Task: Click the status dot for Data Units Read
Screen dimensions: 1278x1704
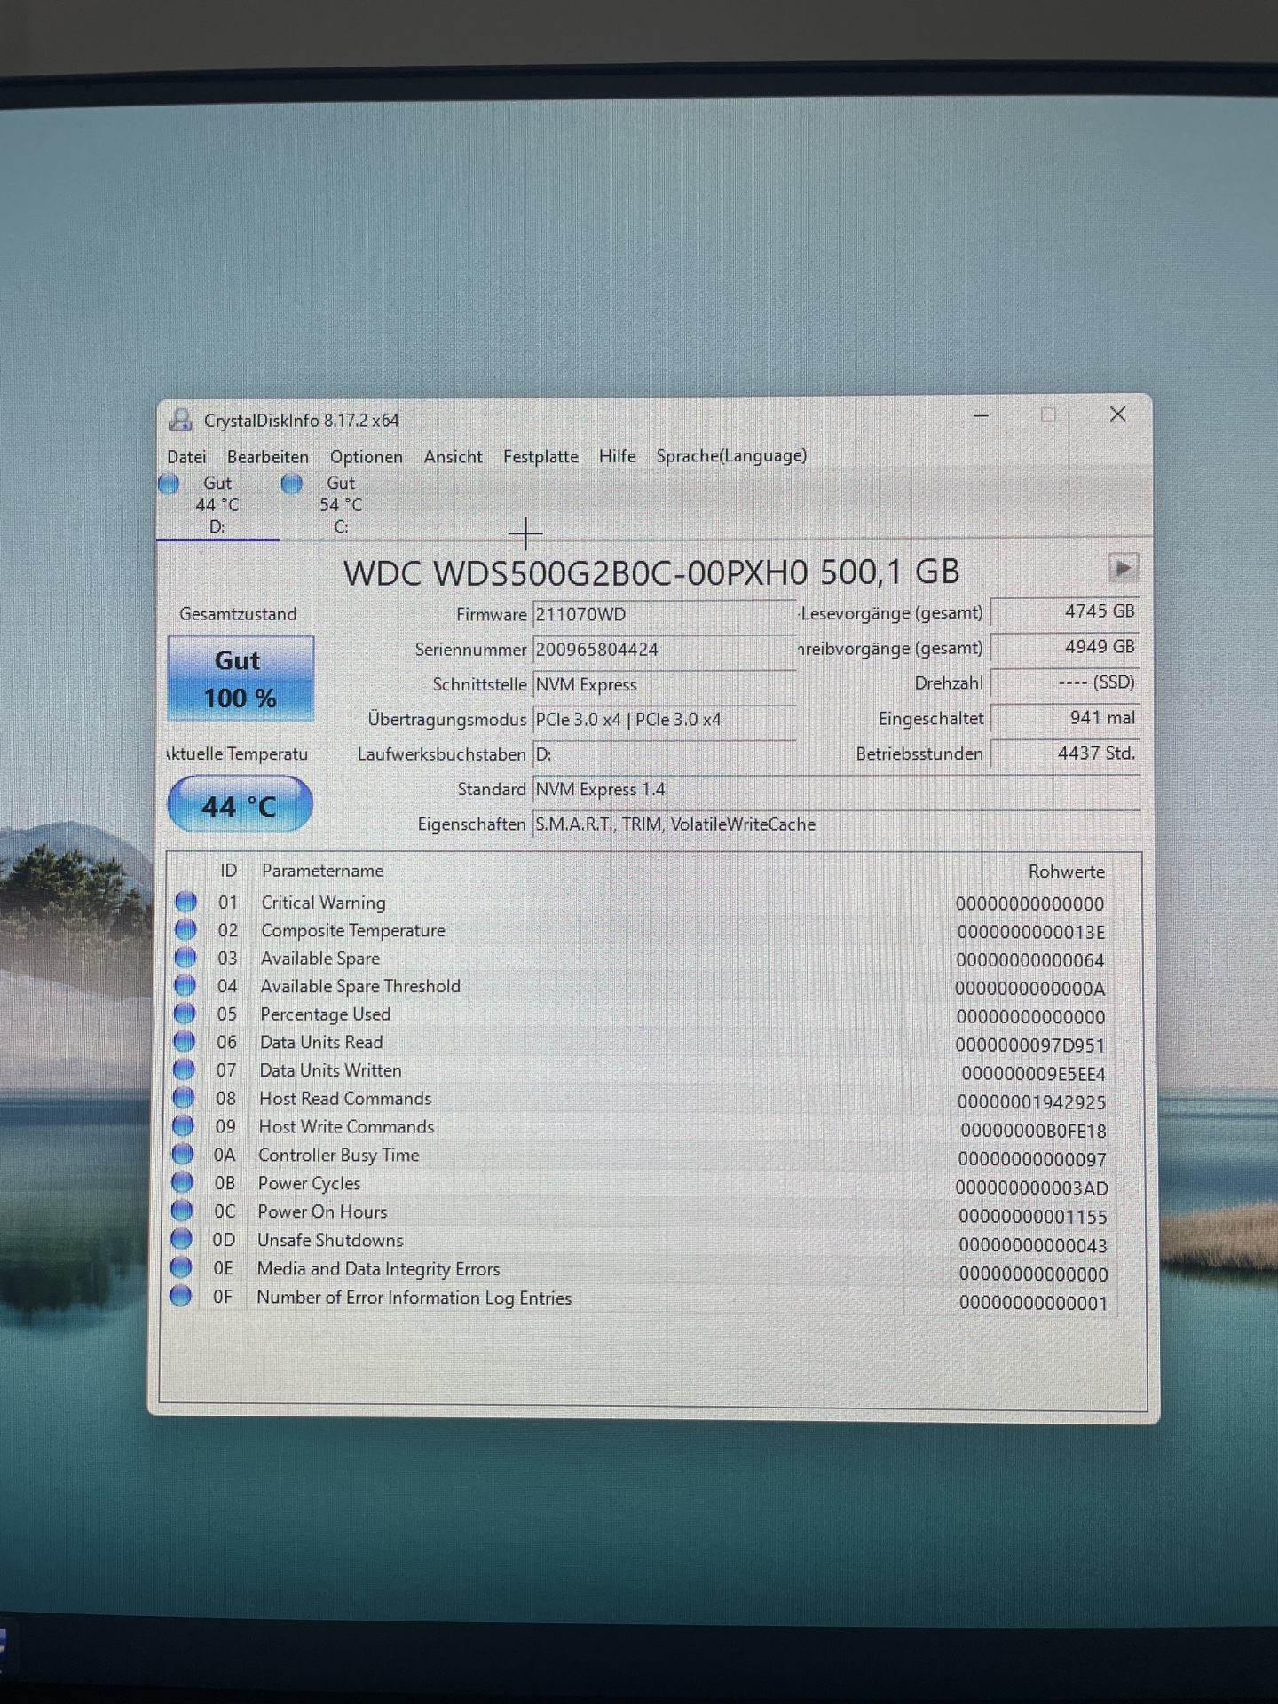Action: [184, 1042]
